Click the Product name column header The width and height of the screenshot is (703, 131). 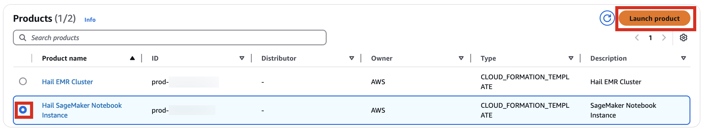64,58
